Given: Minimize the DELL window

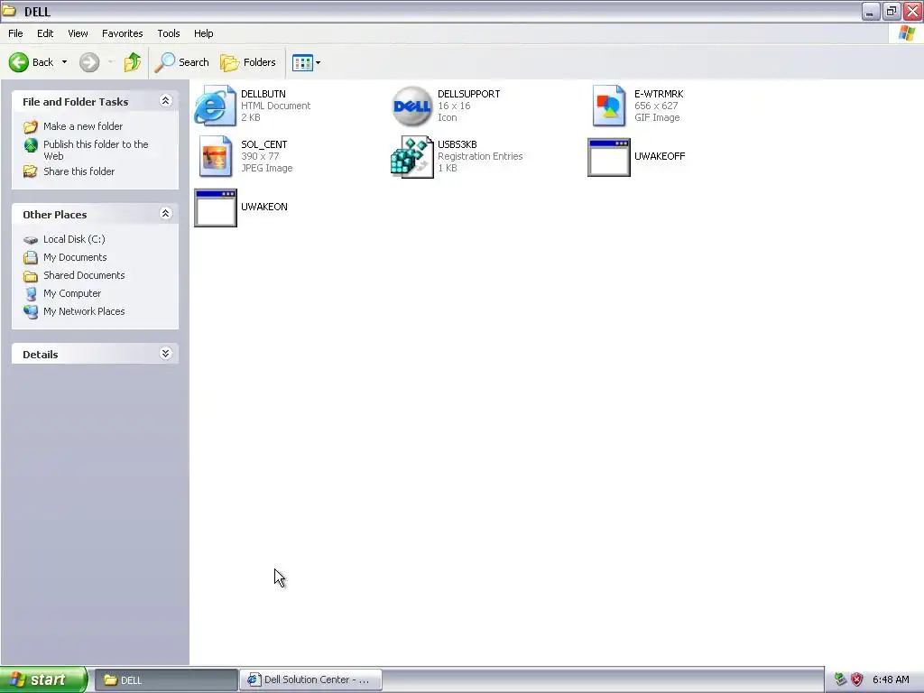Looking at the screenshot, I should pyautogui.click(x=871, y=11).
